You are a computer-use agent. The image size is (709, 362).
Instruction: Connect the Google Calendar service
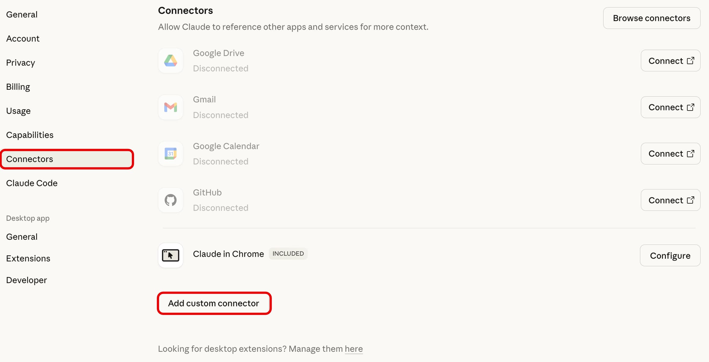(x=670, y=154)
